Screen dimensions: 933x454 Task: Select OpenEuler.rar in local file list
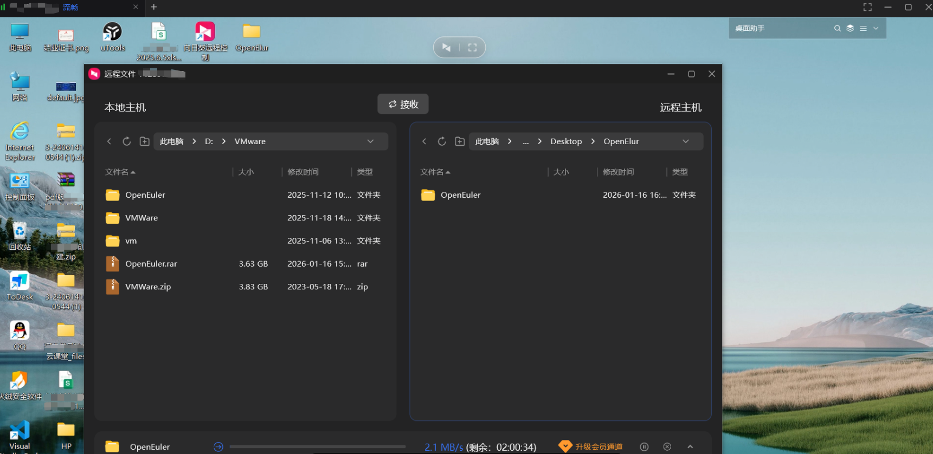tap(151, 264)
